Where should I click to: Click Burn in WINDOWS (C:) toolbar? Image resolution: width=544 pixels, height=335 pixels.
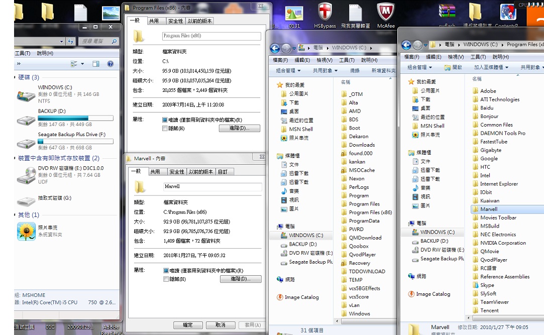coord(355,70)
